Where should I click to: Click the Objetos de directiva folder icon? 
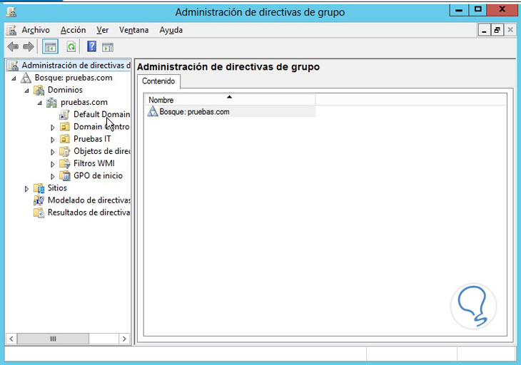point(64,151)
